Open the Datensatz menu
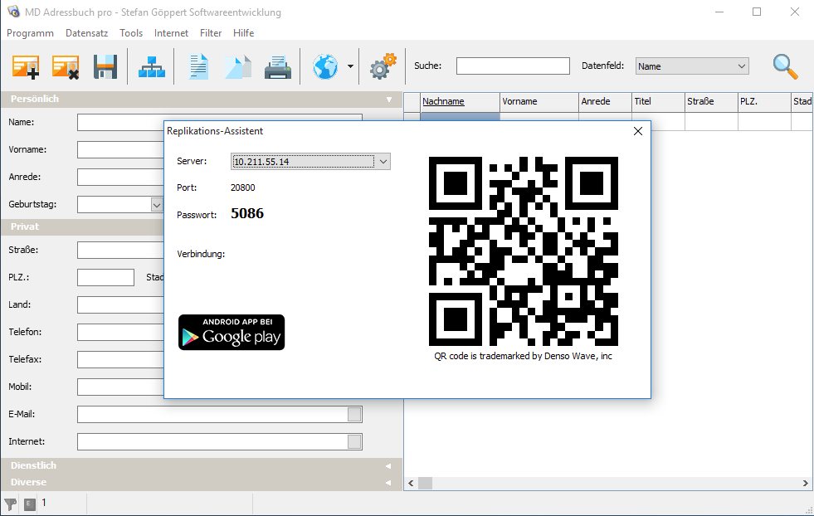 click(x=86, y=33)
